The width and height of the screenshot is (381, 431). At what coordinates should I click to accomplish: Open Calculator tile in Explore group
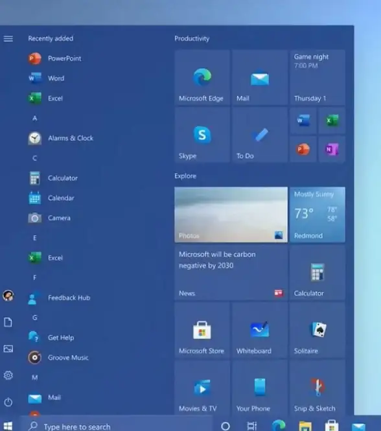point(317,272)
